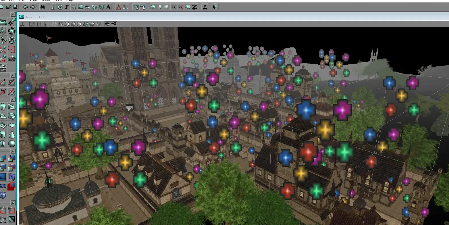Choose the Cylinder brush builder
The height and width of the screenshot is (225, 449).
pos(3,134)
